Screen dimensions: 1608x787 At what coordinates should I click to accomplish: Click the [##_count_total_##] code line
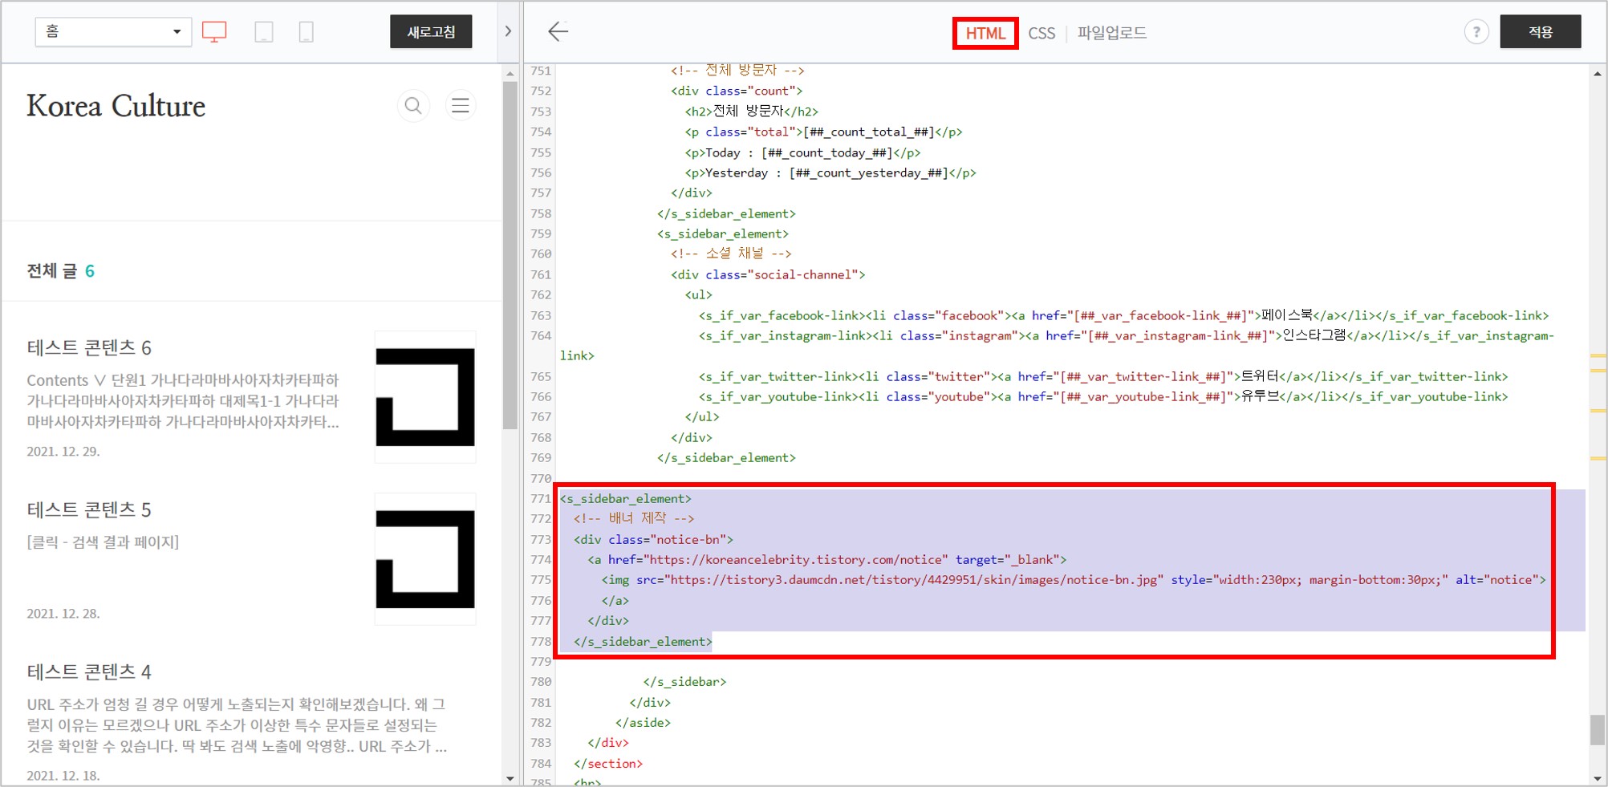[823, 132]
